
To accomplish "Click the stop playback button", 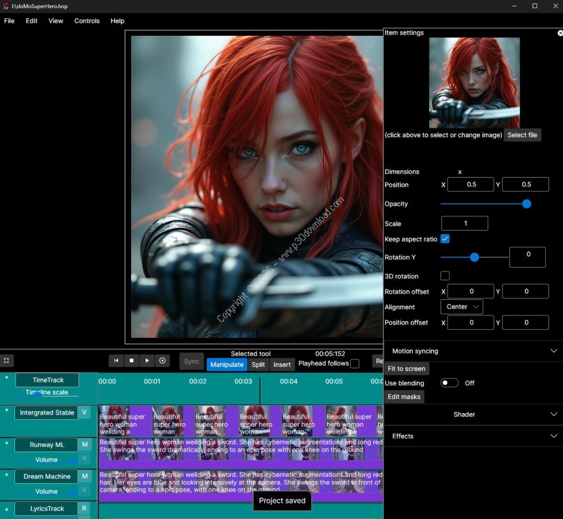I will click(132, 360).
